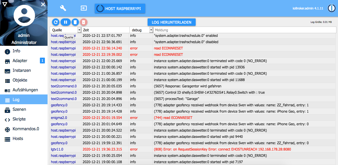Clear the log list with blue trash icon

pos(75,22)
